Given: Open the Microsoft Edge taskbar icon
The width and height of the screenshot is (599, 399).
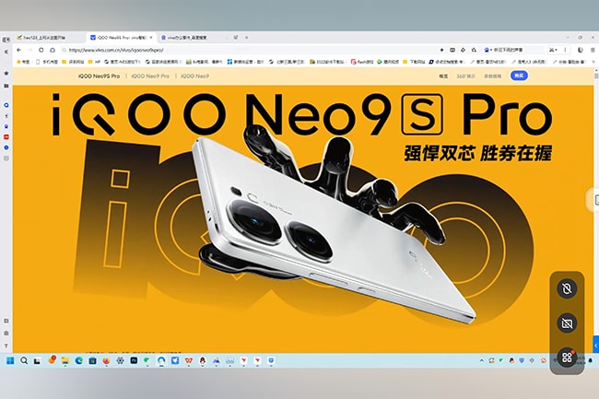Looking at the screenshot, I should point(78,359).
